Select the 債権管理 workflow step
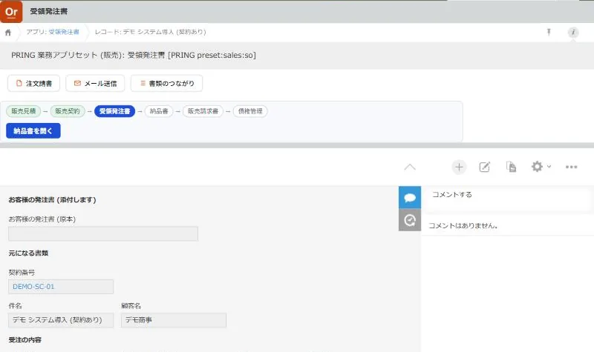 [250, 111]
